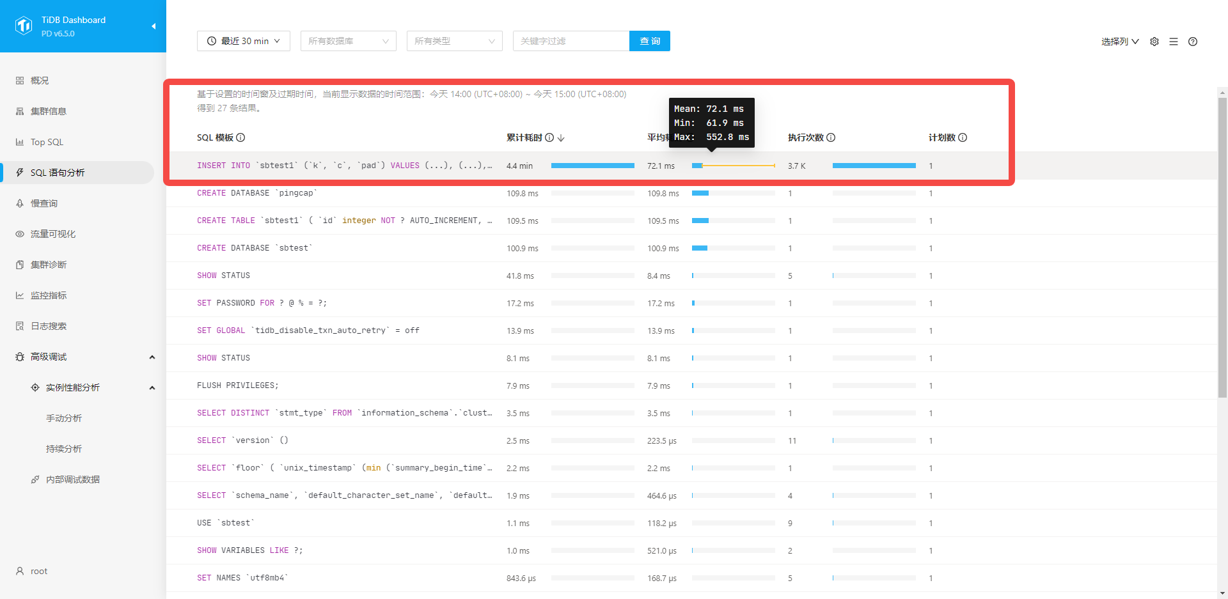
Task: Open the SHOW VARIABLES LIKE statement
Action: pos(692,550)
